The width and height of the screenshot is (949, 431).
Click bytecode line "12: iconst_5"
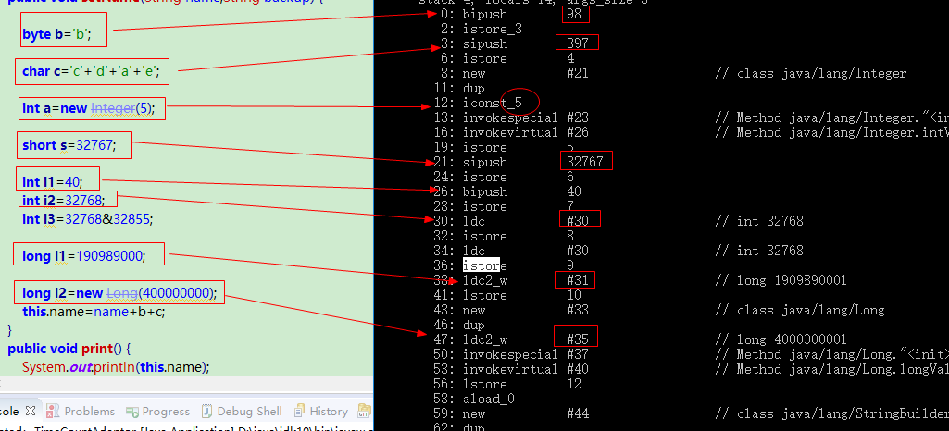click(478, 103)
